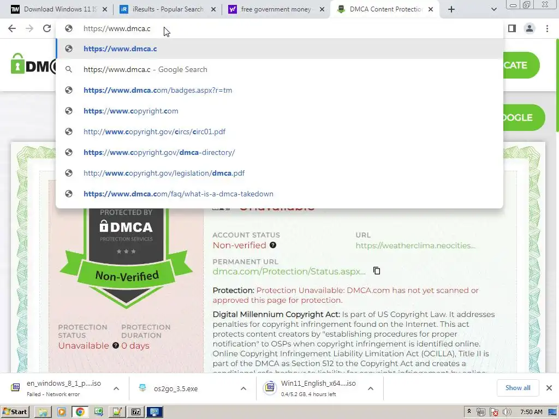
Task: Open the Win11_English_x64 iso download item
Action: coord(310,388)
